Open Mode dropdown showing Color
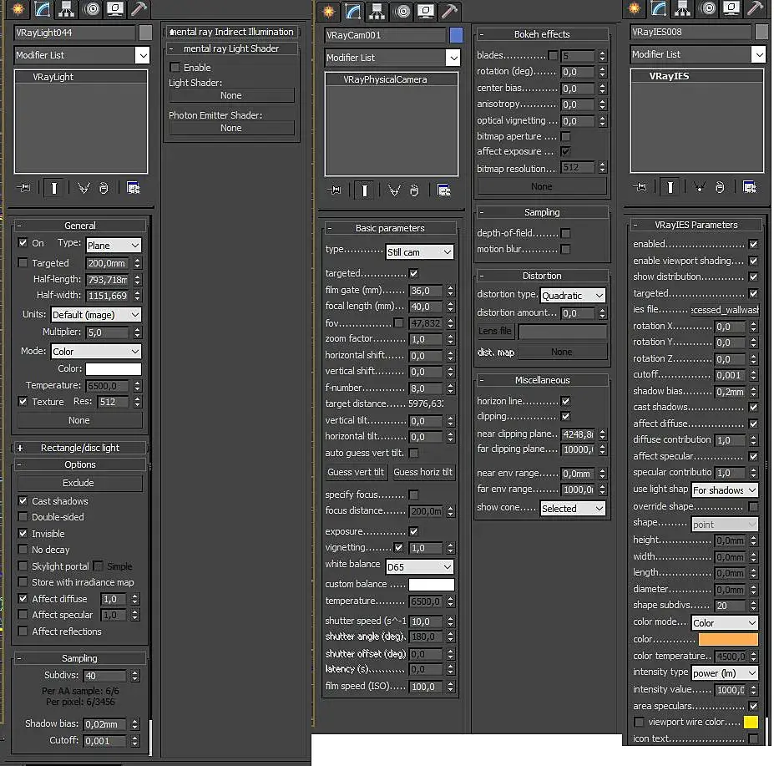774x766 pixels. pyautogui.click(x=96, y=351)
